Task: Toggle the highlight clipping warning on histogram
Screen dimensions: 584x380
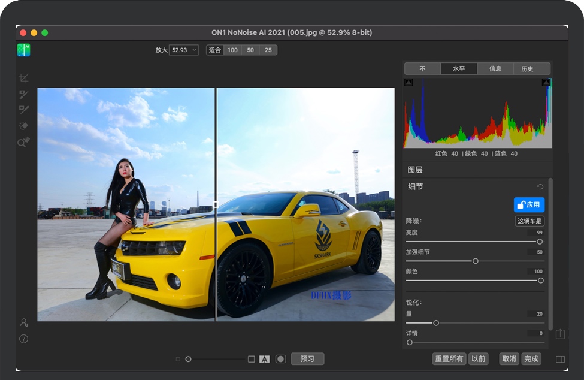Action: (546, 82)
